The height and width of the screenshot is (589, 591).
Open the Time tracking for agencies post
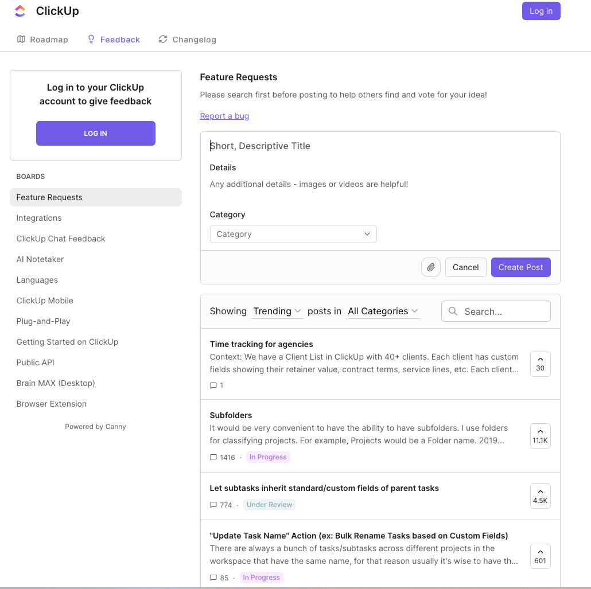[x=261, y=344]
